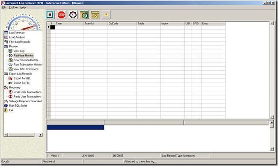The width and height of the screenshot is (278, 166).
Task: Click detail pane scrollbar up arrow
Action: (x=272, y=122)
